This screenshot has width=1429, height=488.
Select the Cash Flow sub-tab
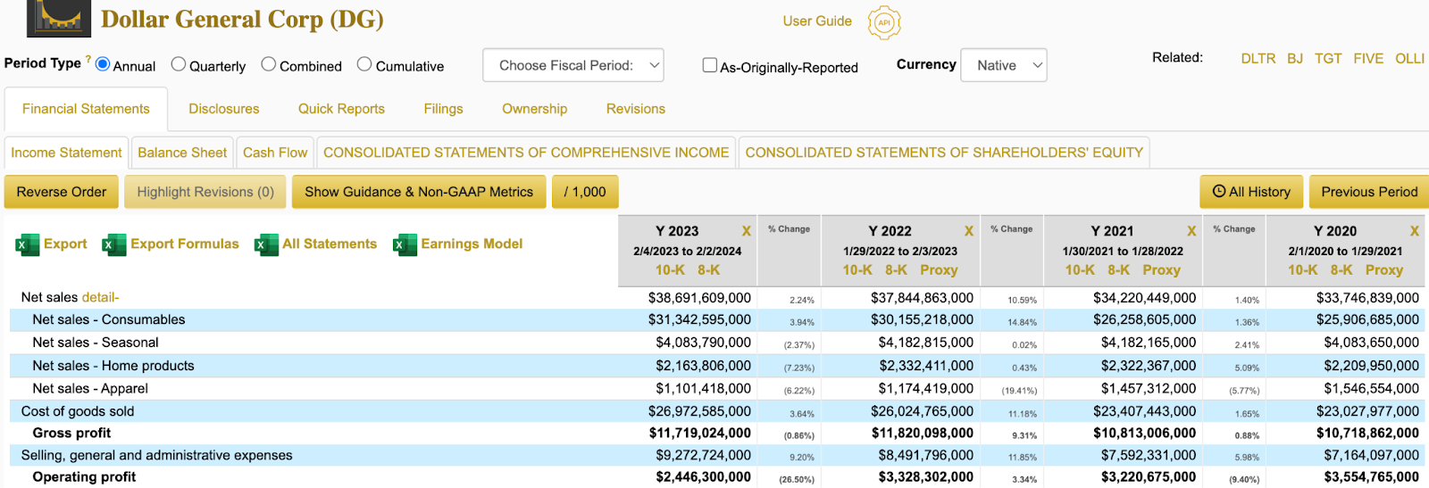(x=275, y=153)
